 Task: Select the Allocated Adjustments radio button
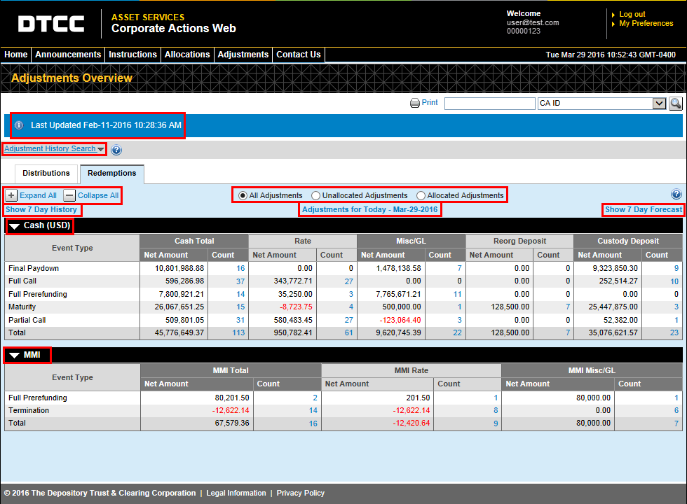(420, 195)
